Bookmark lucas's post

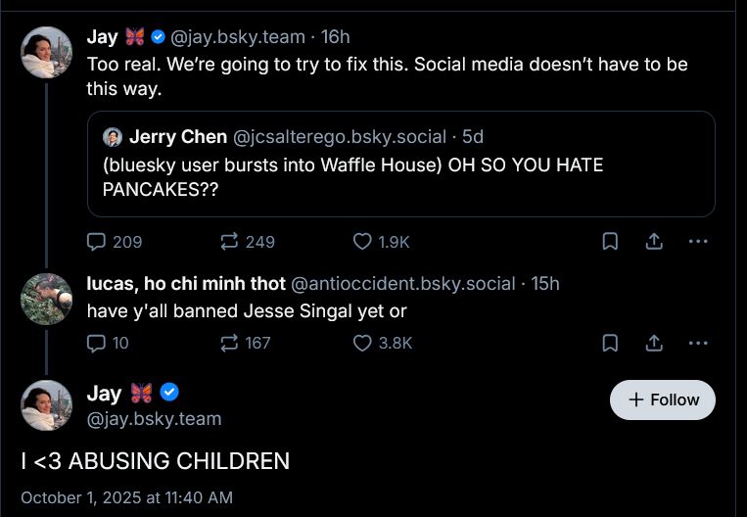(610, 343)
